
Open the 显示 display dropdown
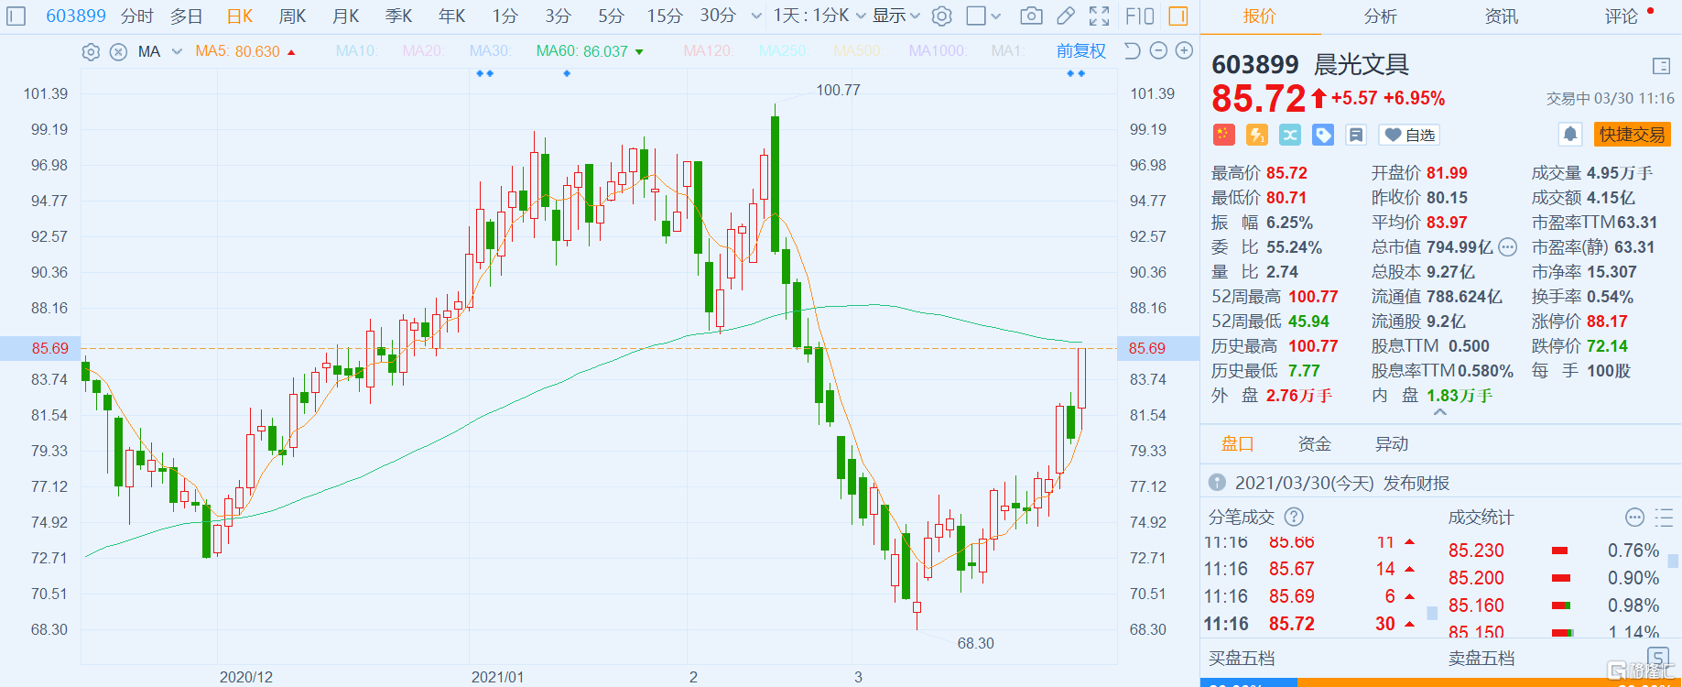[x=896, y=16]
